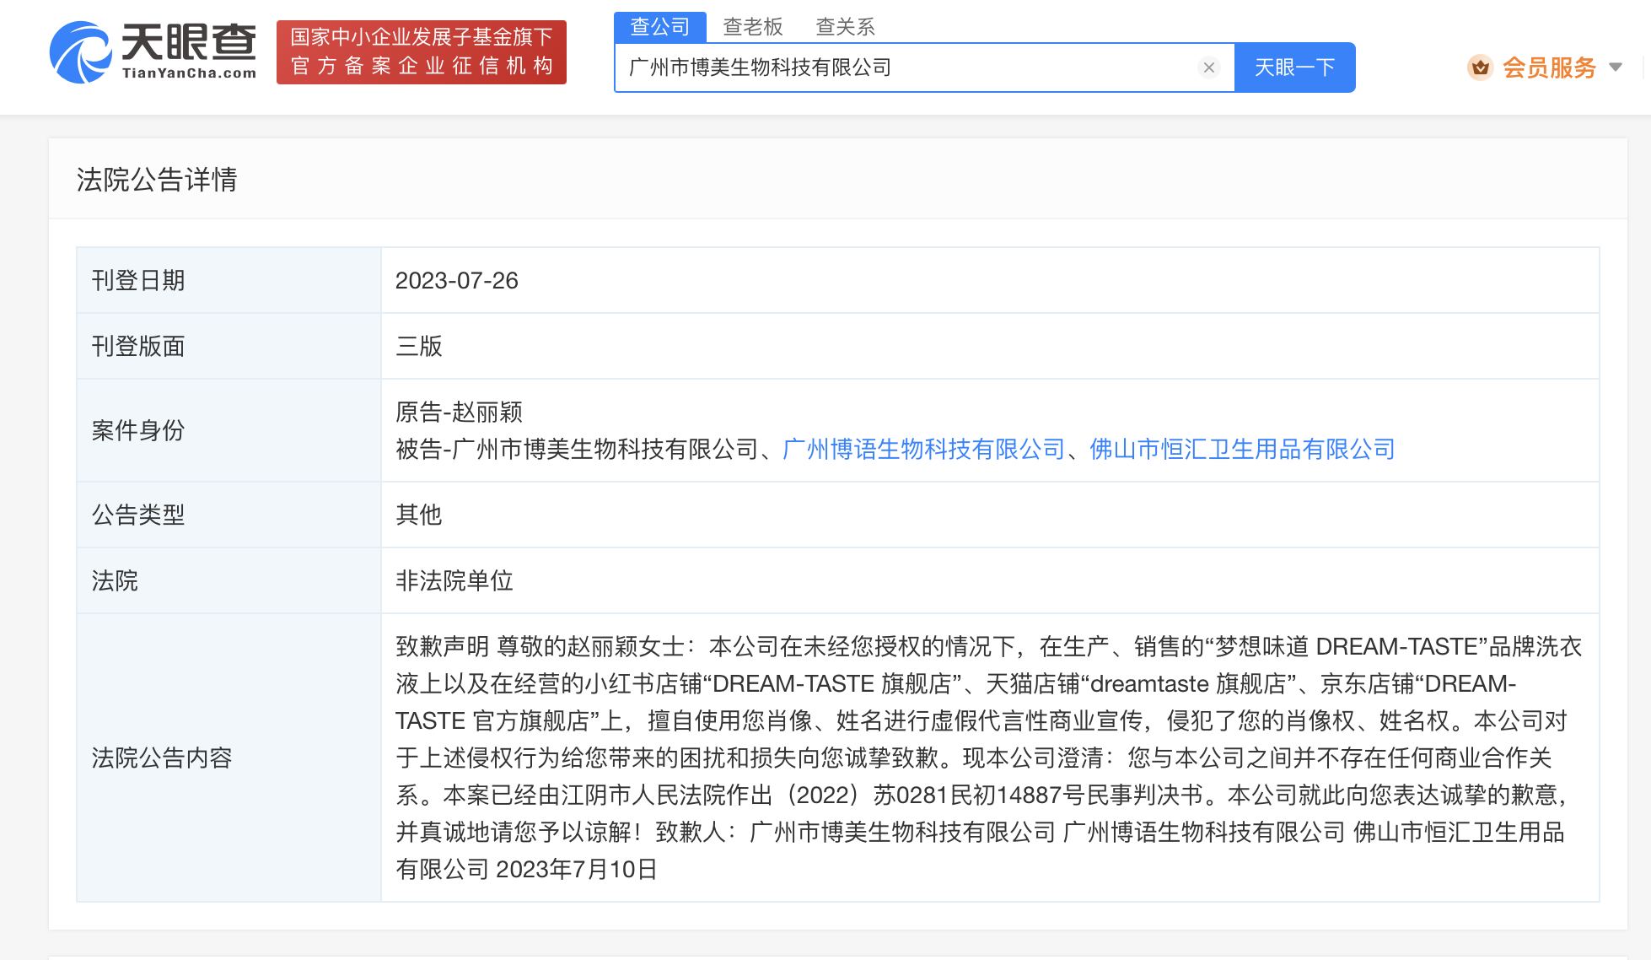
Task: Click the crown membership icon
Action: (1482, 67)
